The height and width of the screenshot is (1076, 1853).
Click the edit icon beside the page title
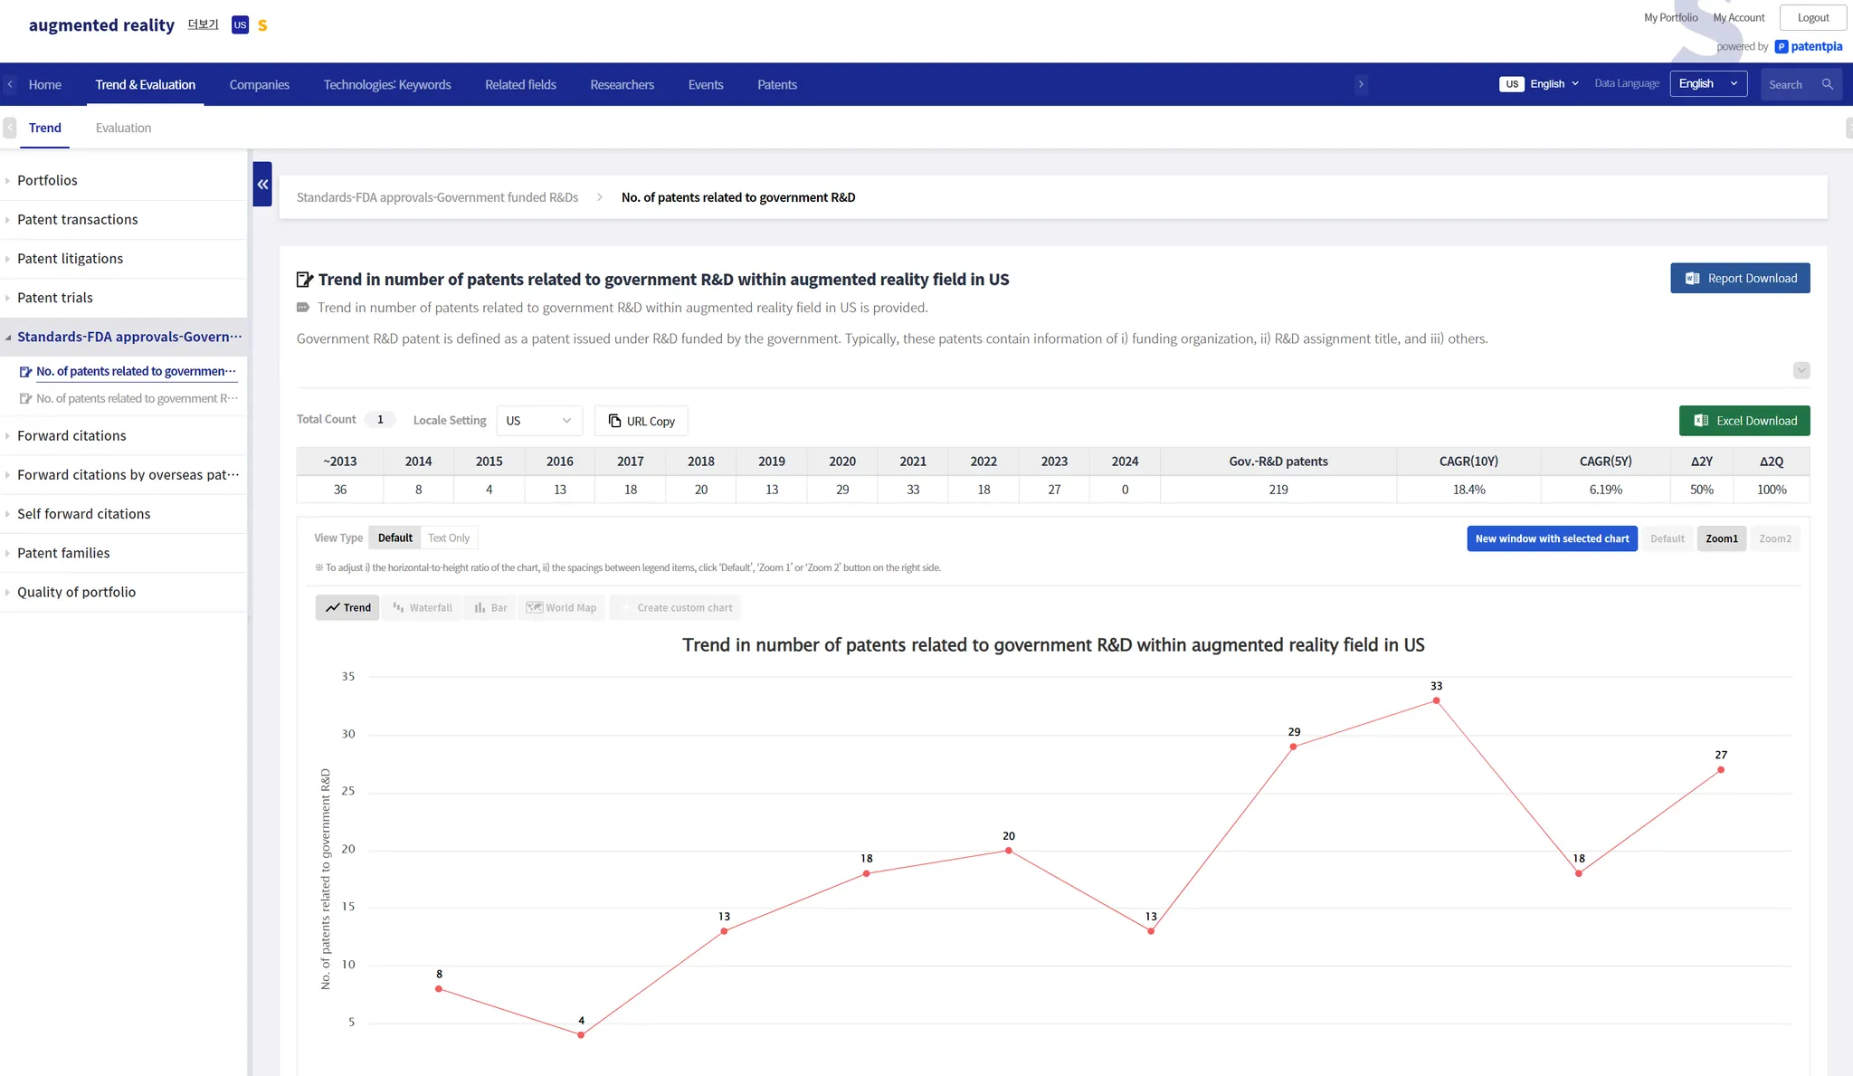305,280
